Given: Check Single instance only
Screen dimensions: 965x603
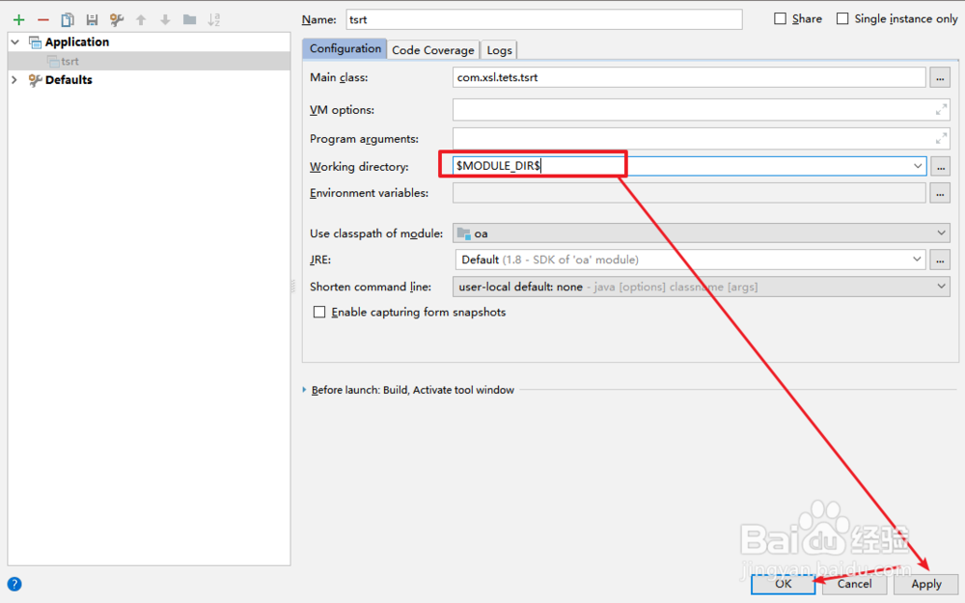Looking at the screenshot, I should (x=841, y=18).
